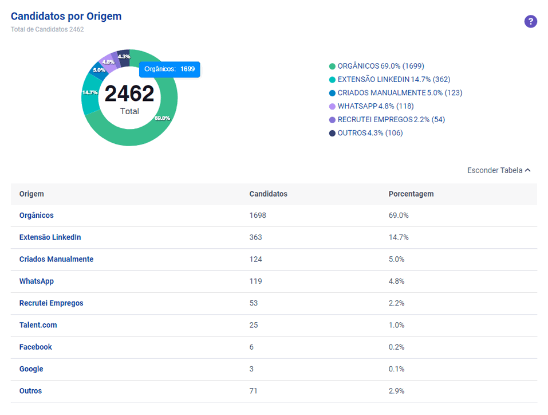Click candidate count 119 in WhatsApp row
The height and width of the screenshot is (415, 548).
255,281
